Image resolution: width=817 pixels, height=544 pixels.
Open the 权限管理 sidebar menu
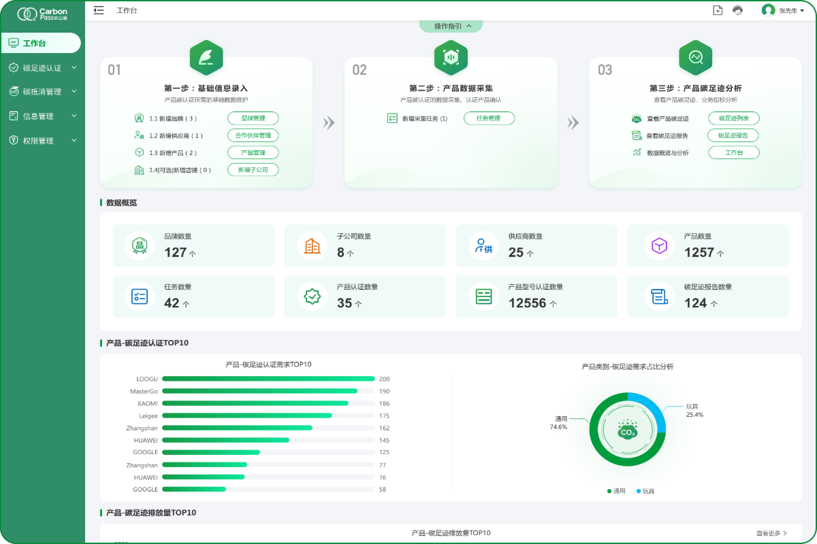[x=42, y=141]
